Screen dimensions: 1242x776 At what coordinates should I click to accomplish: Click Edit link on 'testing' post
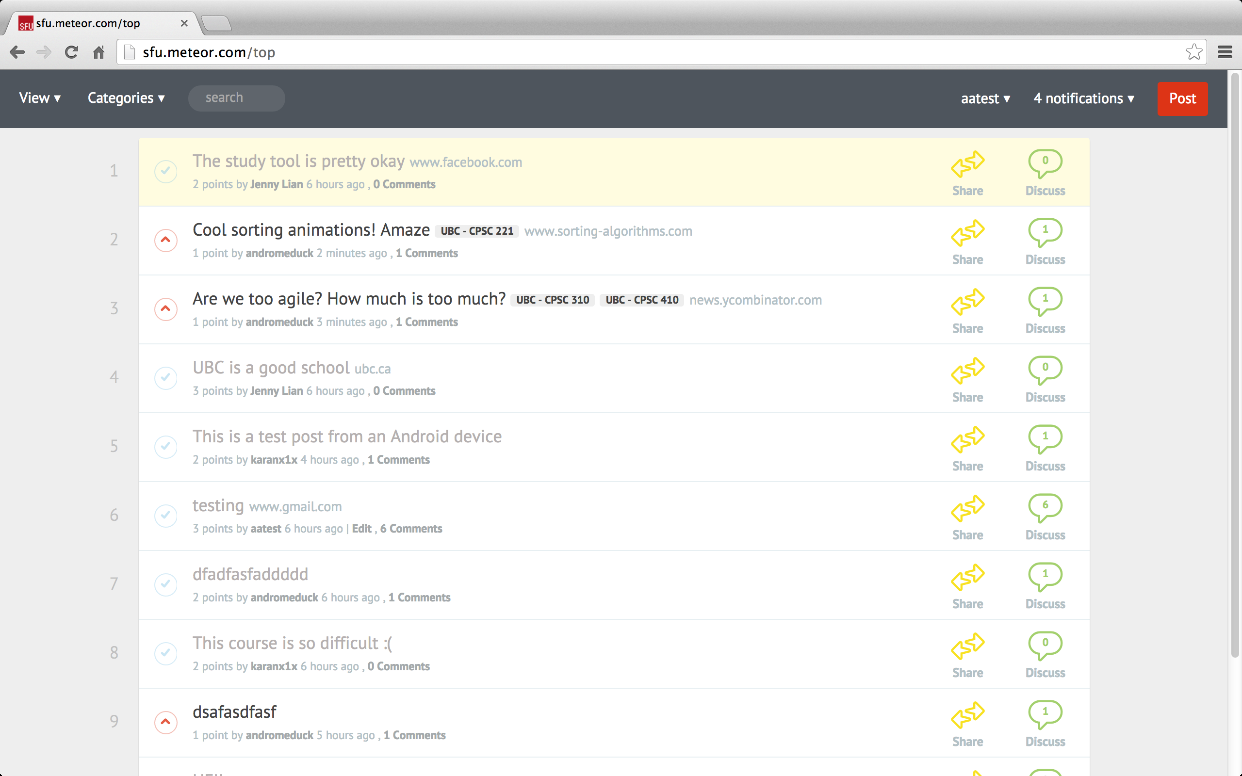361,529
